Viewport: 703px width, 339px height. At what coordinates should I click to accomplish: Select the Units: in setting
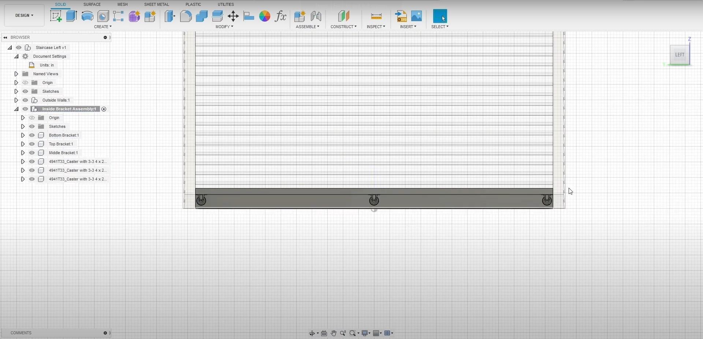click(47, 65)
